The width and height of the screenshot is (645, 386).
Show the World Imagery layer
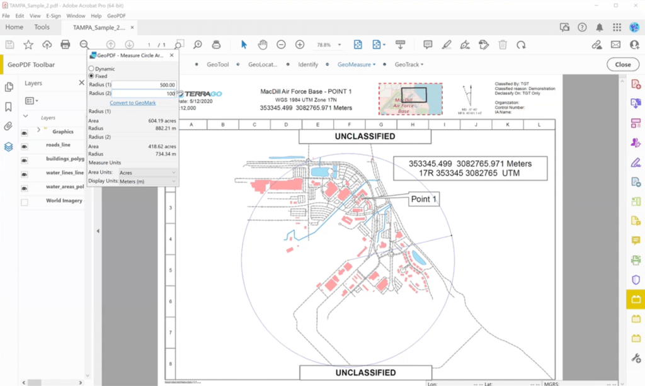[x=25, y=202]
